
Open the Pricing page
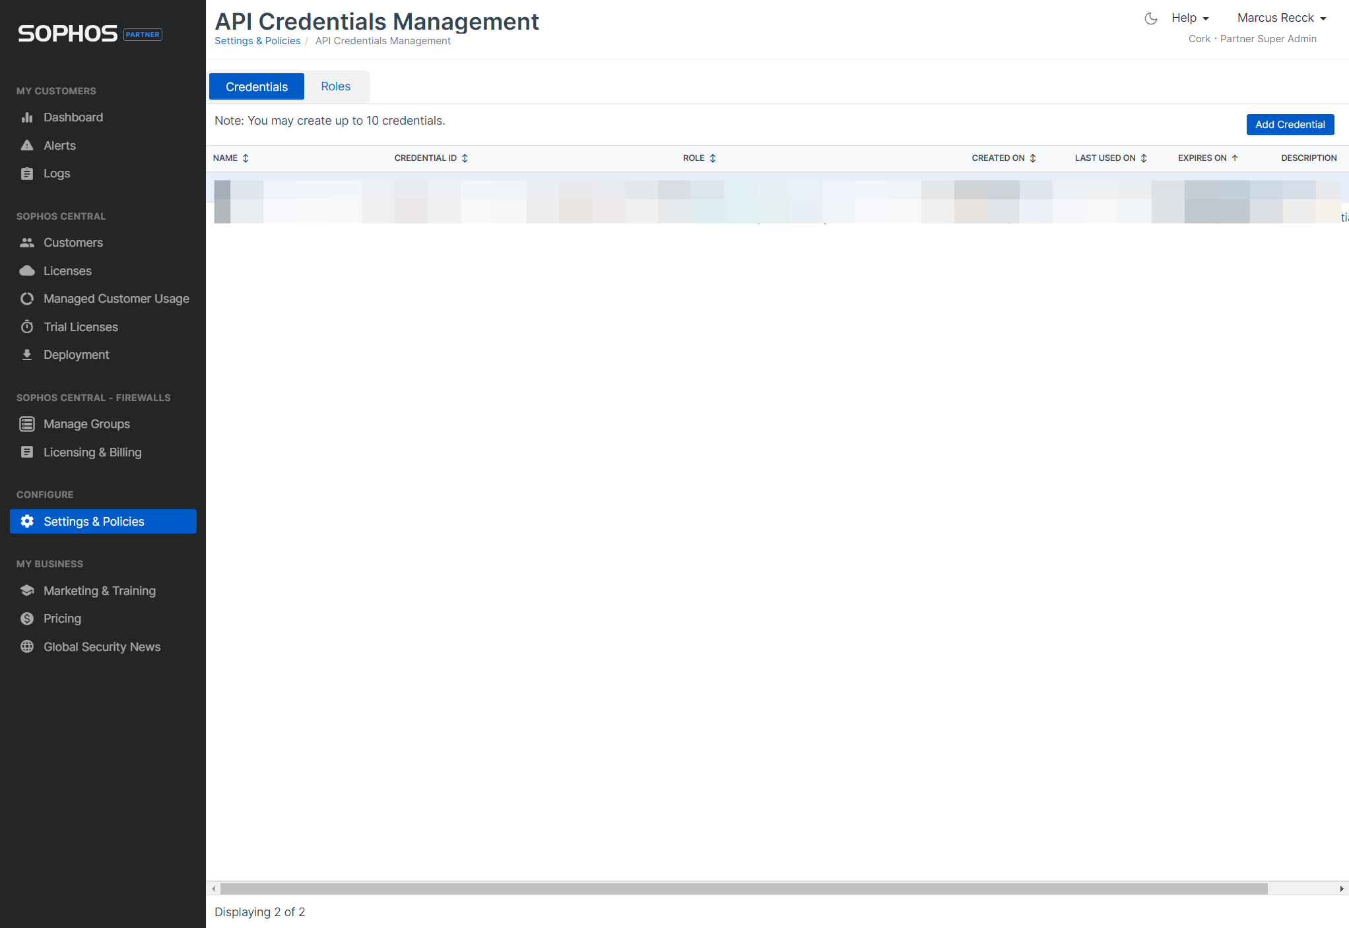click(62, 619)
